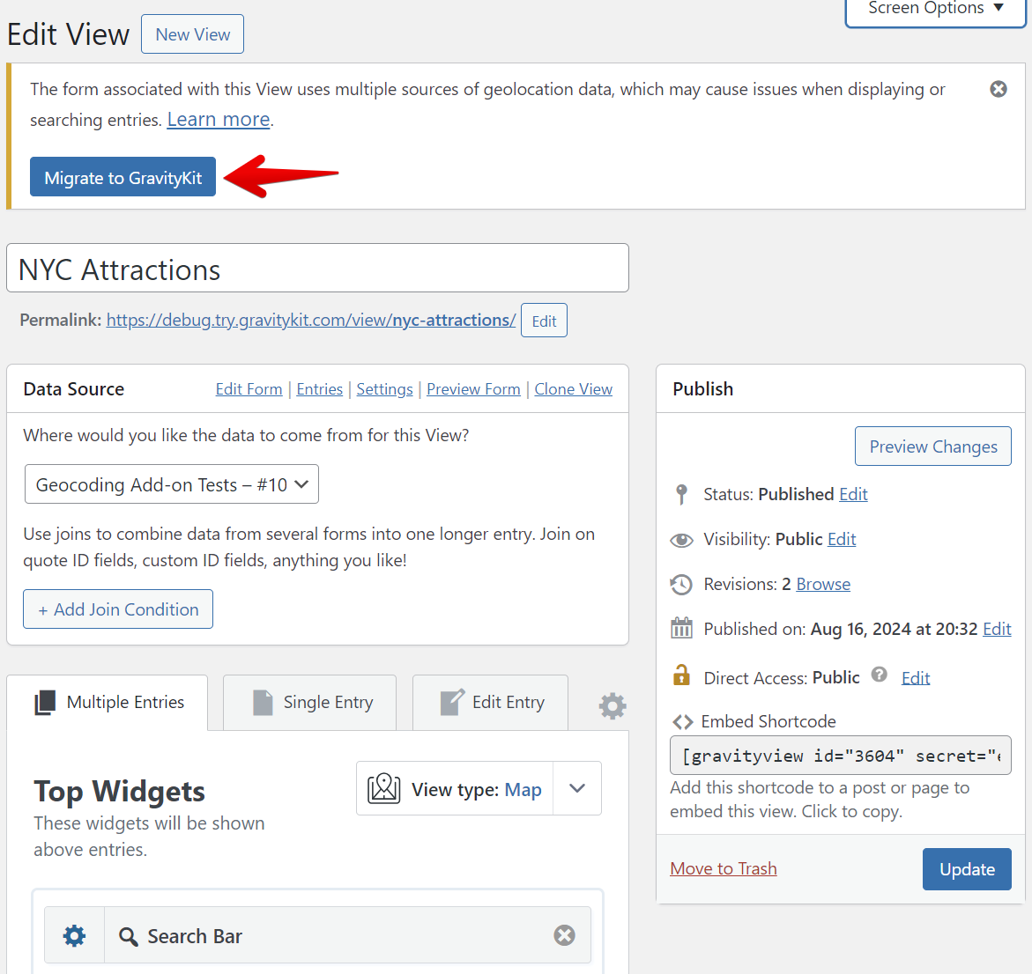The height and width of the screenshot is (974, 1032).
Task: Dismiss the geolocation notice with the X icon
Action: [x=998, y=89]
